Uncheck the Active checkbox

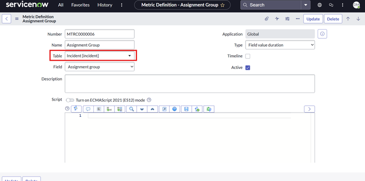(x=248, y=67)
